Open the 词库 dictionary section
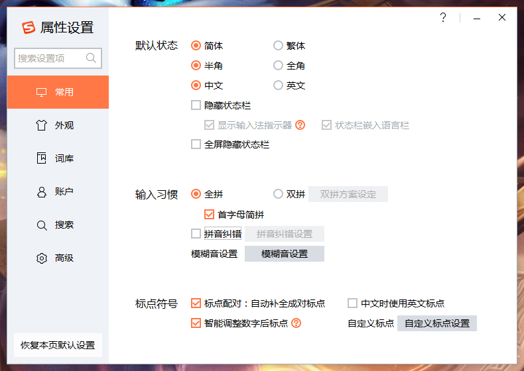Screen dimensions: 524x371 tap(57, 158)
